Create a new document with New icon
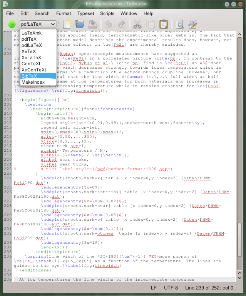Viewport: 246px width, 296px height. 67,24
